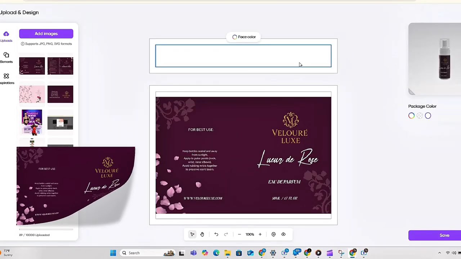461x259 pixels.
Task: Select the middle transparent package color swatch
Action: [420, 115]
